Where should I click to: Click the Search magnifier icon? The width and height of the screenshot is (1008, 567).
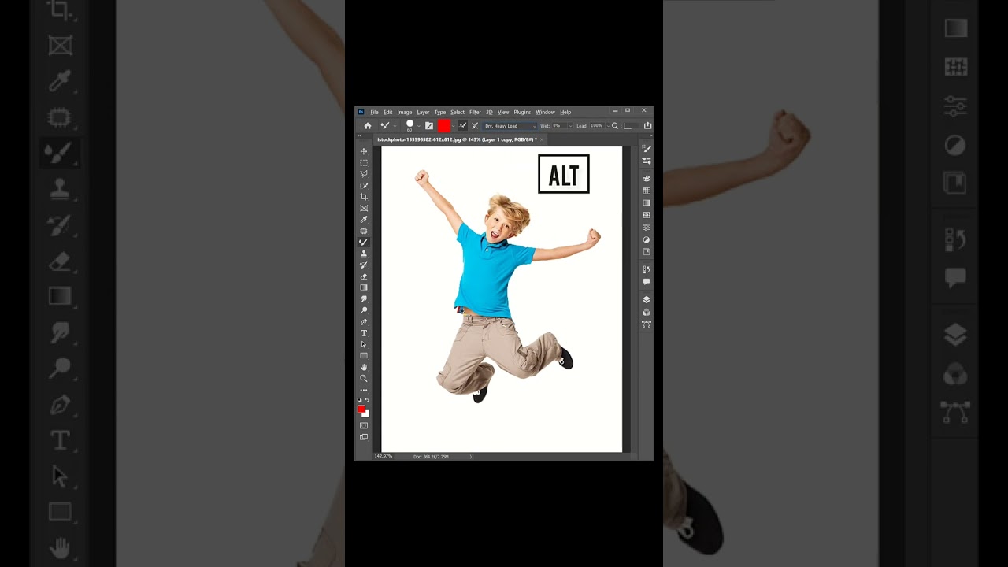tap(615, 125)
